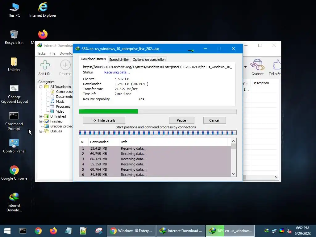
Task: Open the paint-style taskbar icon
Action: tap(99, 231)
